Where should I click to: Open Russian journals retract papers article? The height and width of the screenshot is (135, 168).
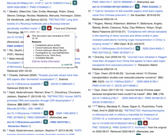pyautogui.click(x=42, y=77)
